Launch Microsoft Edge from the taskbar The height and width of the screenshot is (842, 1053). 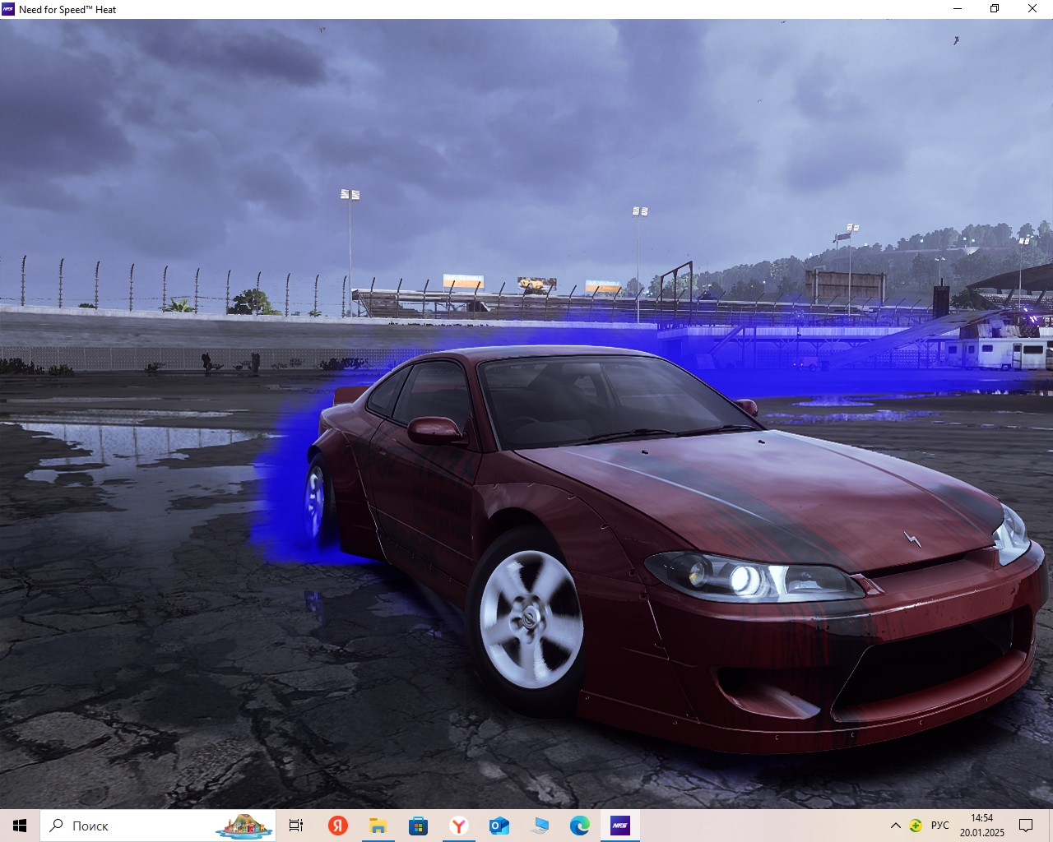[580, 826]
